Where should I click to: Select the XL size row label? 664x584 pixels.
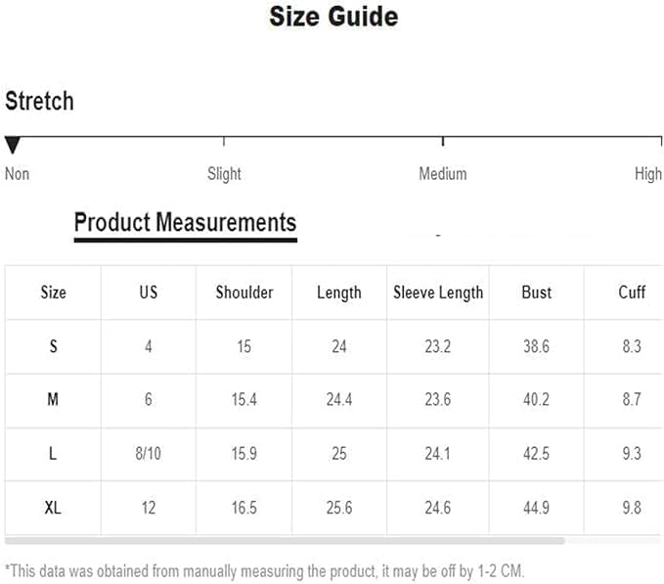pos(53,508)
